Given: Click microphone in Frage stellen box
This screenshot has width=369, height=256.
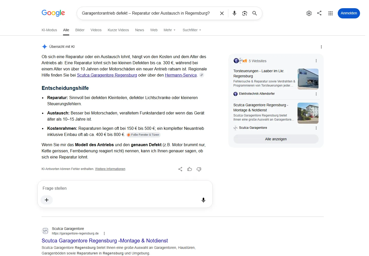Looking at the screenshot, I should coord(203,200).
